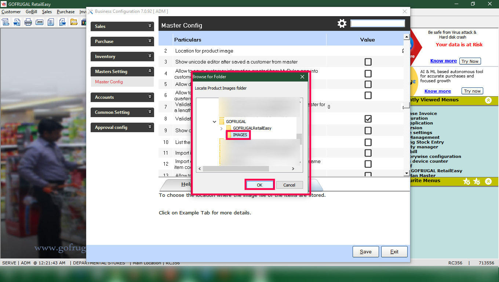Click the printer icon in the toolbar
This screenshot has width=499, height=282.
click(28, 22)
